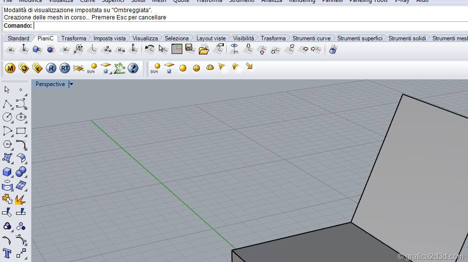Switch to the Standard toolbar tab
Image resolution: width=468 pixels, height=262 pixels.
[19, 38]
